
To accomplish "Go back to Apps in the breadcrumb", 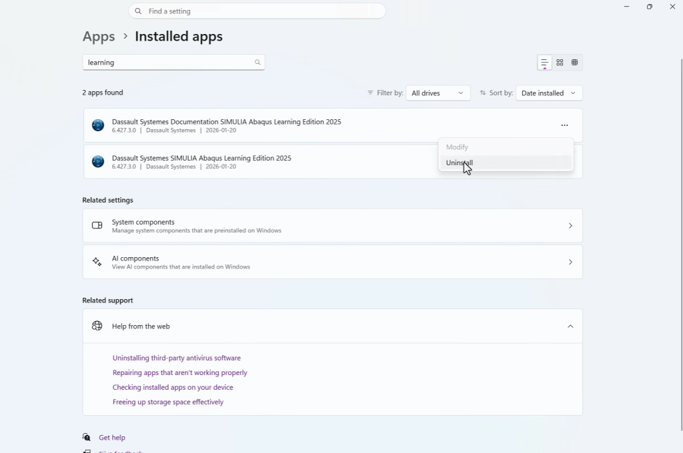I will point(99,36).
